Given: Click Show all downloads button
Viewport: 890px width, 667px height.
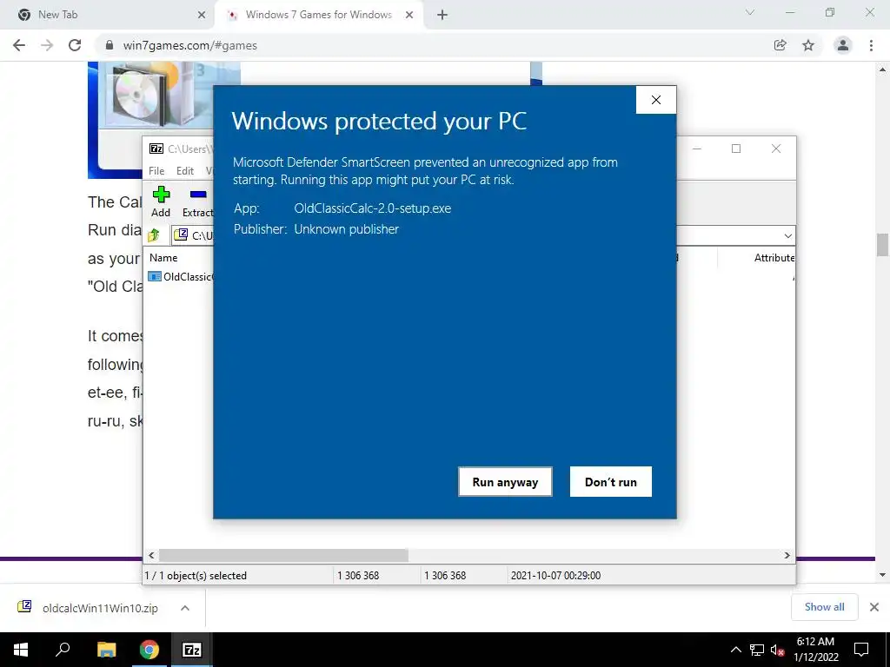Looking at the screenshot, I should point(824,607).
